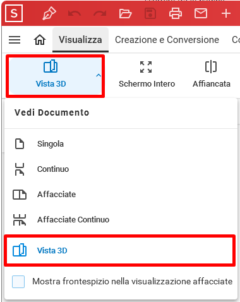Click the redo arrow icon
The width and height of the screenshot is (240, 302).
(x=100, y=14)
